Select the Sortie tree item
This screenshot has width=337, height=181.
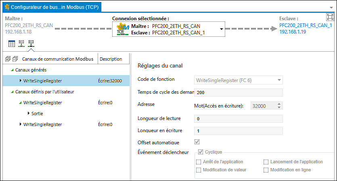click(37, 114)
